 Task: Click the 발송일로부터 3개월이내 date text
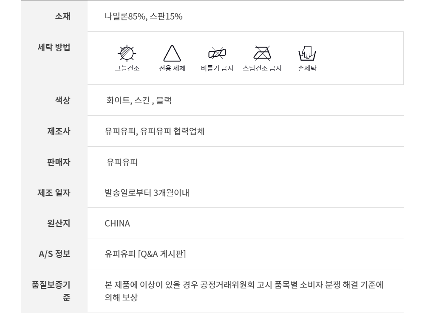[x=147, y=193]
